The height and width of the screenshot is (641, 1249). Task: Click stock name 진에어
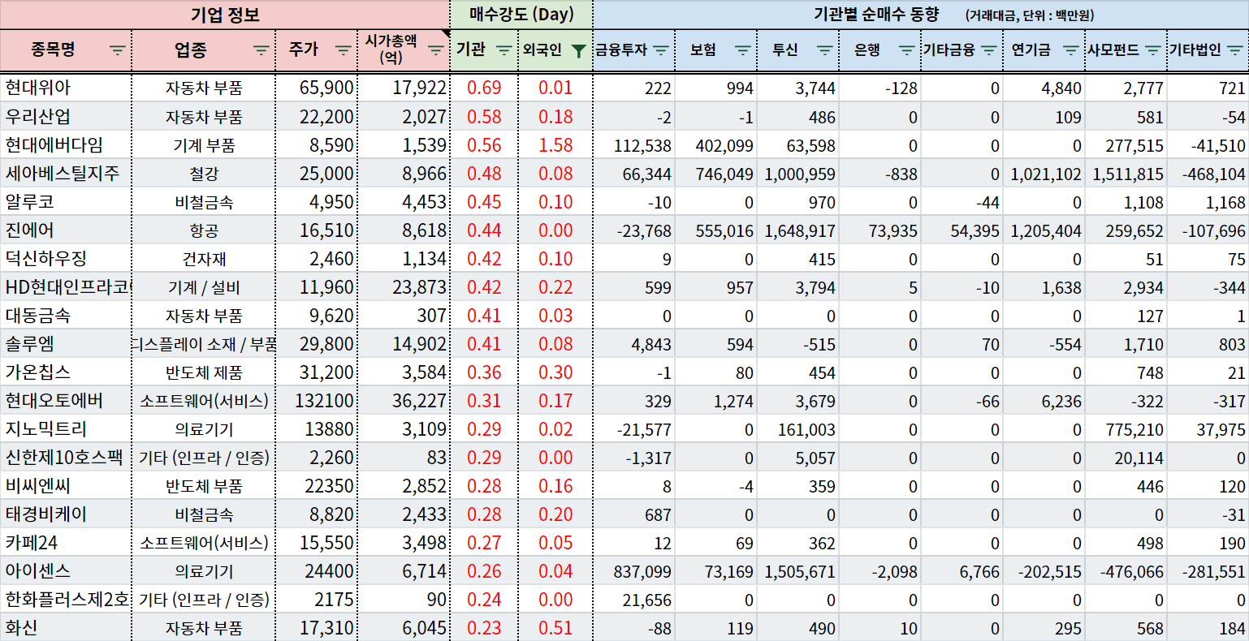[x=30, y=230]
